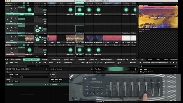The image size is (183, 103).
Task: Clear the Main Screen Lyrics (Blended) layer (X)
Action: (7, 19)
